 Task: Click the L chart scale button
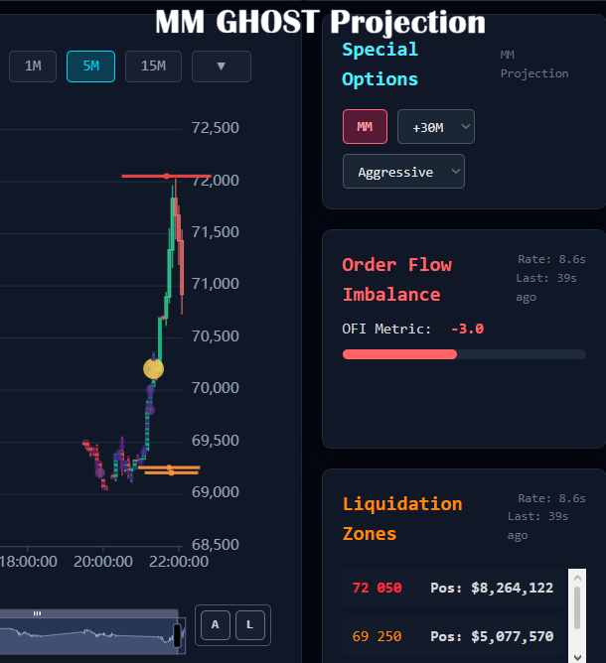point(250,625)
